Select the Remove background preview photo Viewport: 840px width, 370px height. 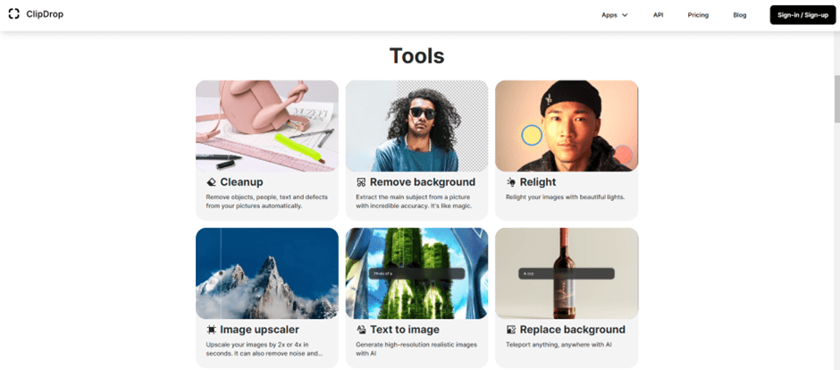click(416, 126)
